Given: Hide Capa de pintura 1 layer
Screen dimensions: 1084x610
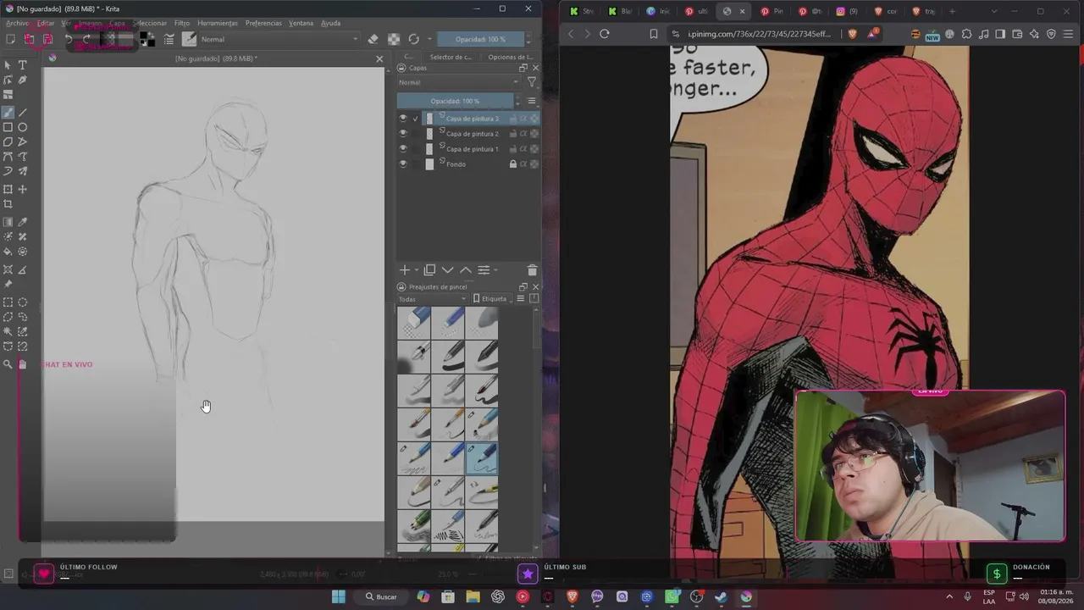Looking at the screenshot, I should click(403, 149).
